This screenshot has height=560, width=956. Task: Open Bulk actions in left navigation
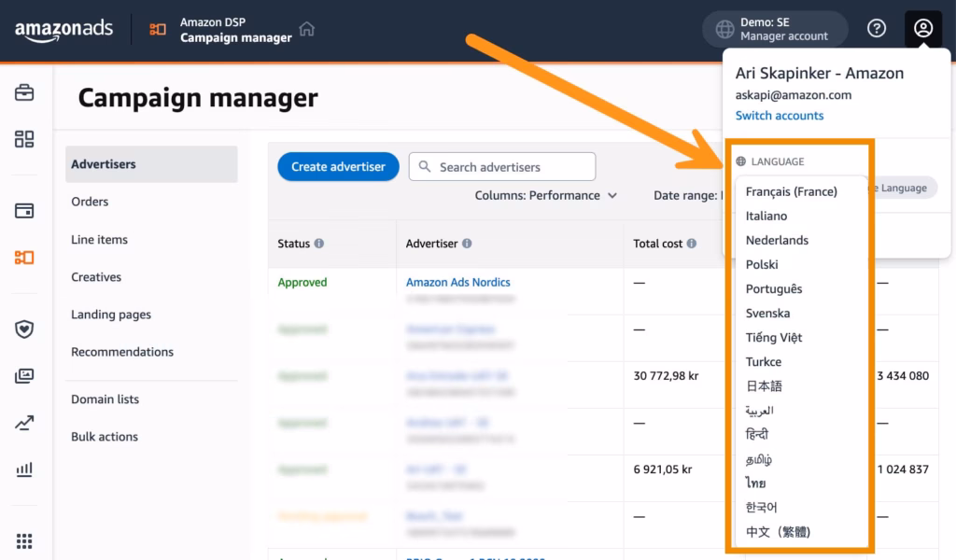(x=105, y=437)
